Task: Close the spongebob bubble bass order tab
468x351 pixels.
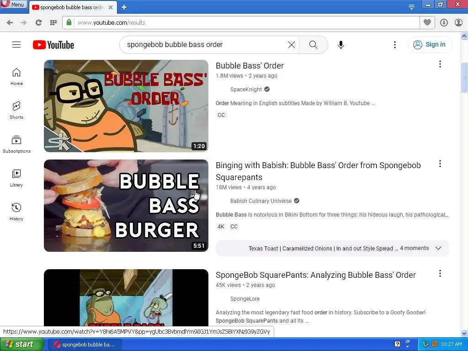Action: 111,7
